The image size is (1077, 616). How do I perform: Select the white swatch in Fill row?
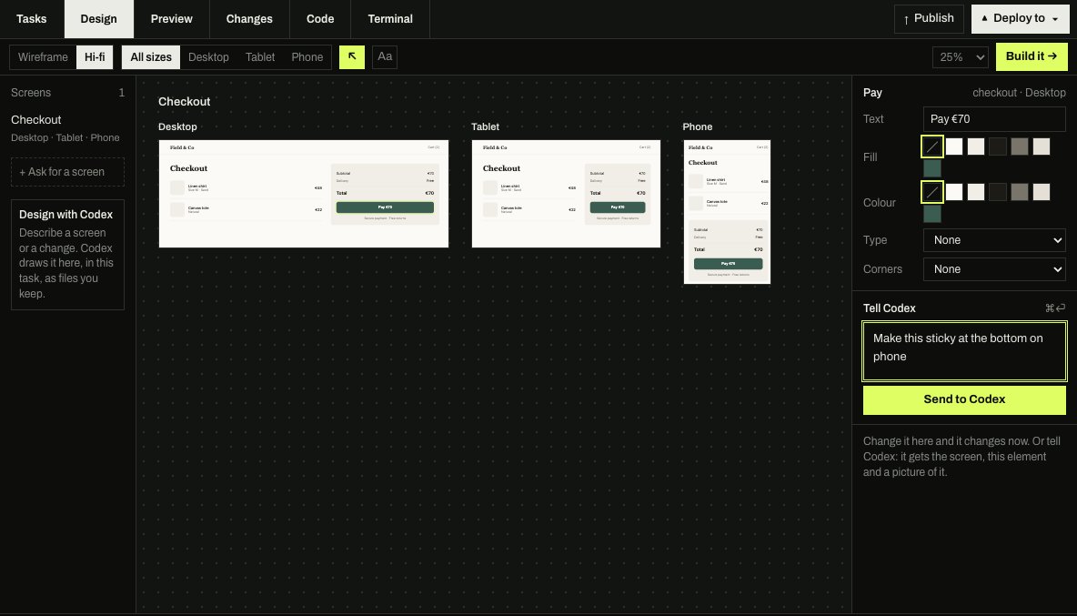[954, 146]
